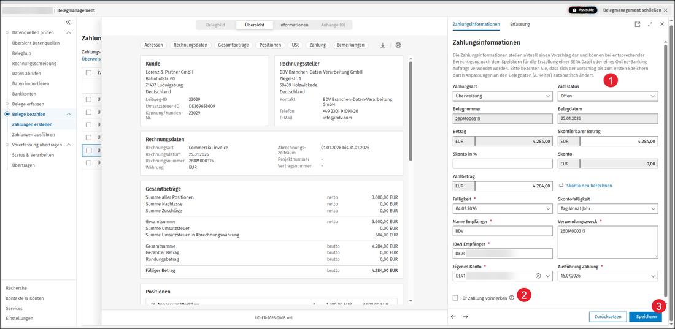675x329 pixels.
Task: Collapse the left navigation sidebar
Action: pos(67,23)
